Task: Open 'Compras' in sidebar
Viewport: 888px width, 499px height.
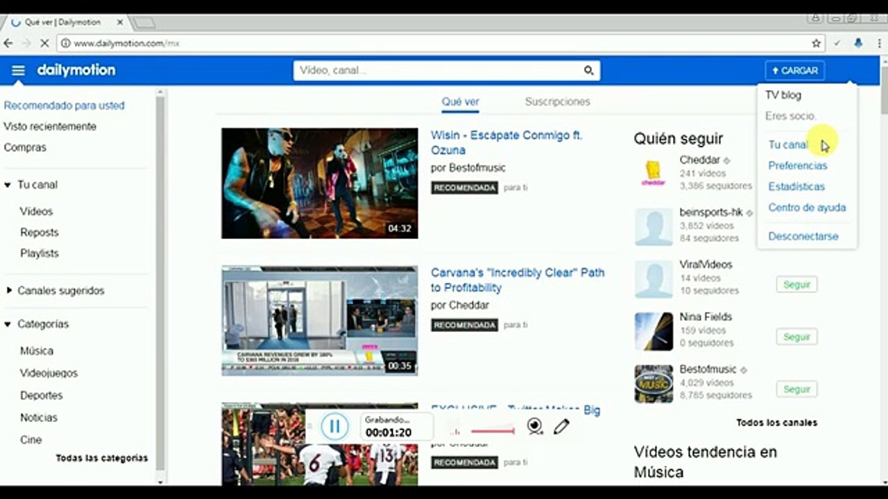Action: pyautogui.click(x=25, y=148)
